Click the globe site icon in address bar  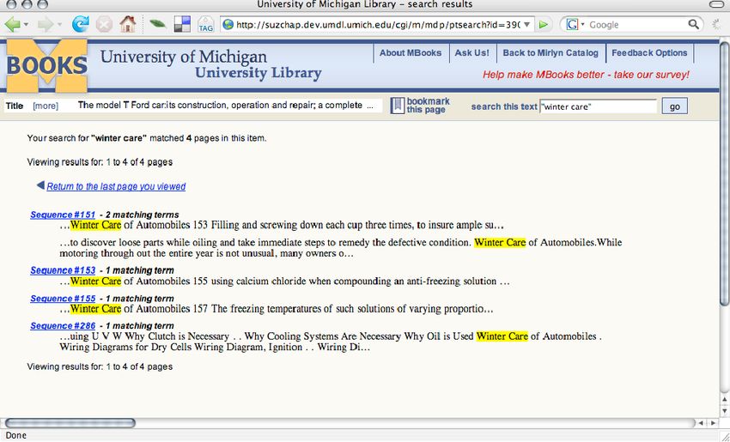pos(228,25)
